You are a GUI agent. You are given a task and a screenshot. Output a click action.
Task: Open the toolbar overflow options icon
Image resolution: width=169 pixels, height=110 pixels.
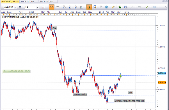point(166,7)
